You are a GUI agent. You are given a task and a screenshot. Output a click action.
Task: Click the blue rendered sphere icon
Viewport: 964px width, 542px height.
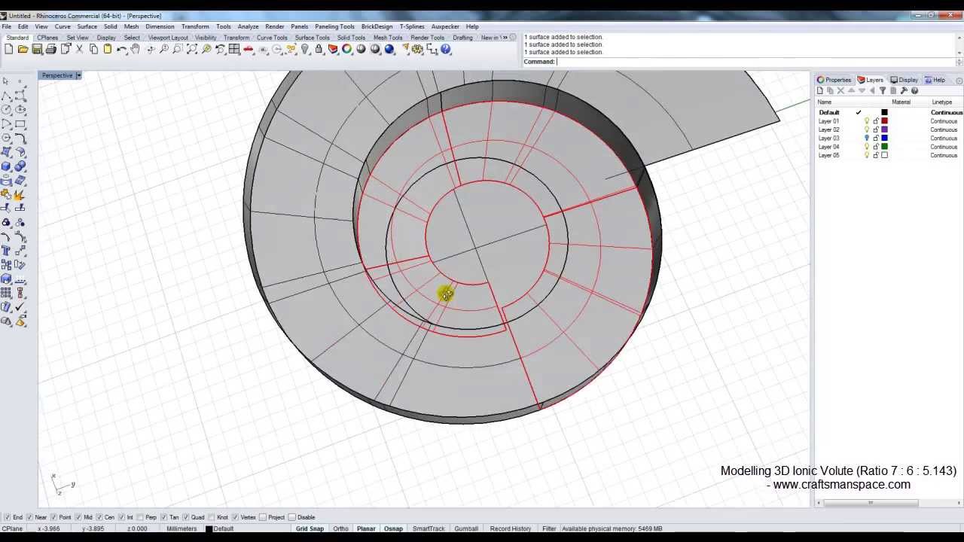(x=389, y=50)
